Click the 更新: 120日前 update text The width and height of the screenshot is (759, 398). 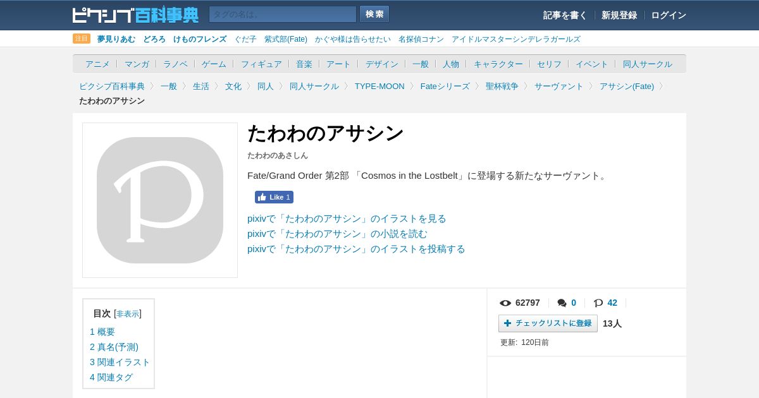tap(524, 342)
